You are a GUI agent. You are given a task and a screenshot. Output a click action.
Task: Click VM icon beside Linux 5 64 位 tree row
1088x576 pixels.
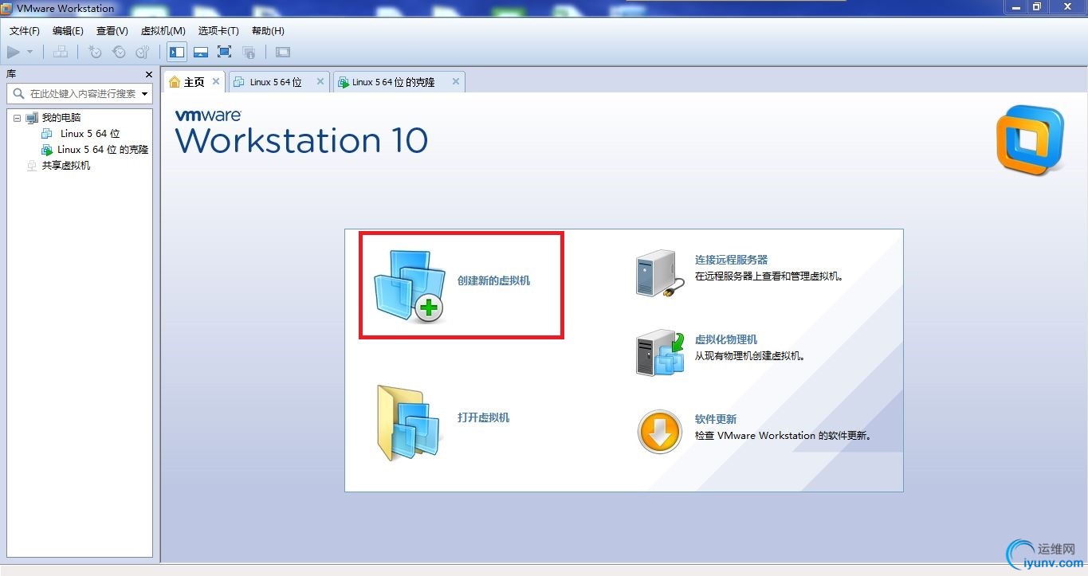[x=47, y=134]
